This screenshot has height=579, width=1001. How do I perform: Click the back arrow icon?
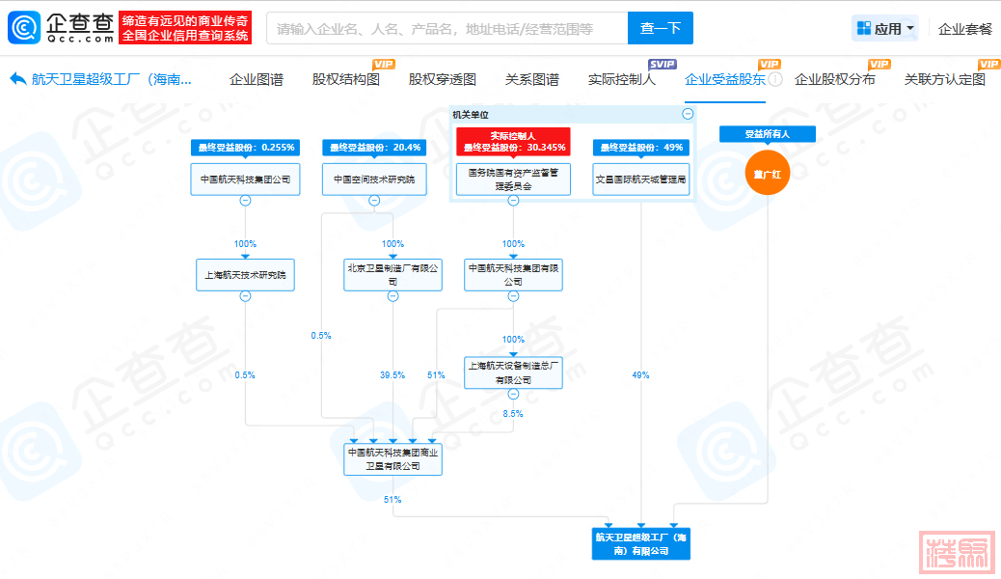click(18, 79)
